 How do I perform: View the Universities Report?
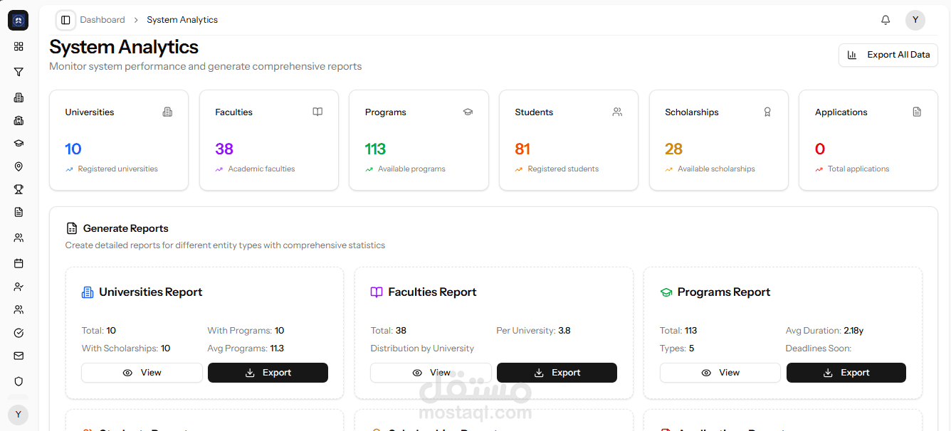pyautogui.click(x=142, y=373)
